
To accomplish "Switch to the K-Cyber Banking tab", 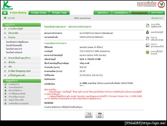I will pos(18,13).
